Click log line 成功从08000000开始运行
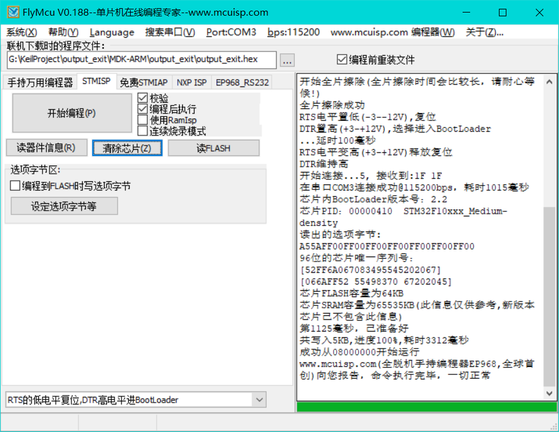 click(x=359, y=352)
